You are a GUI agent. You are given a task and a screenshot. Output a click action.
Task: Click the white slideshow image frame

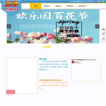(x=22, y=76)
